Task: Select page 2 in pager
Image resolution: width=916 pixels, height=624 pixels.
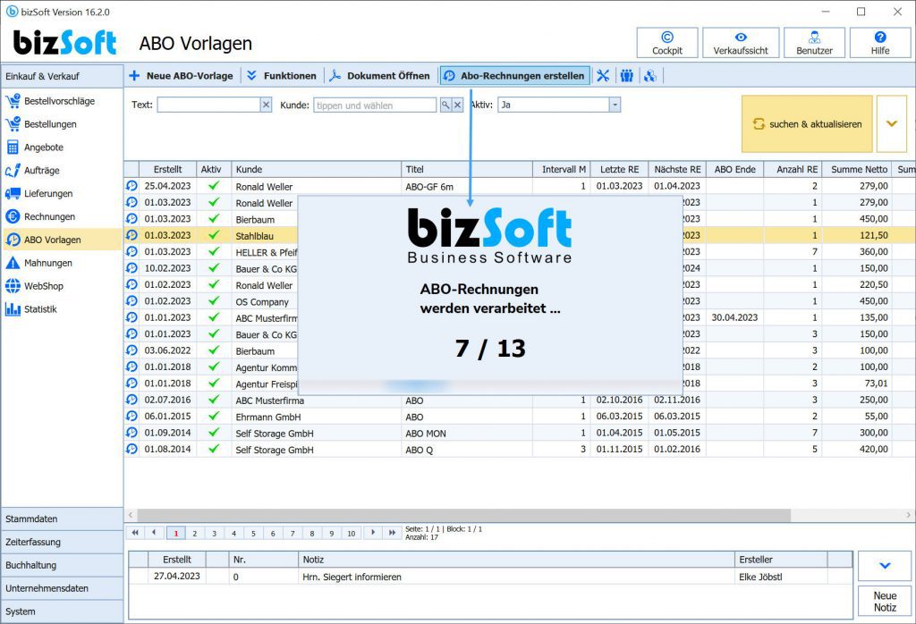Action: (x=195, y=533)
